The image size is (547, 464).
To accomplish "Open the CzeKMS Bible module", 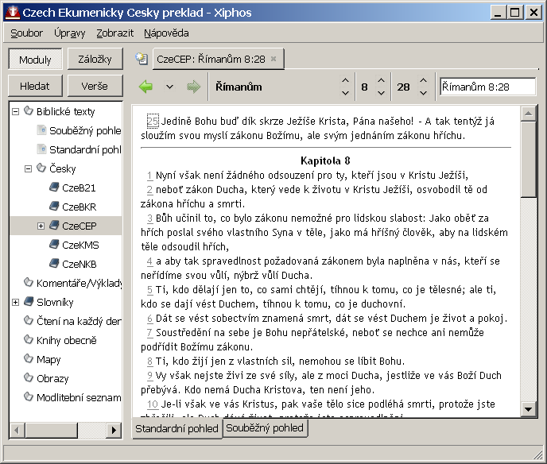I will (x=80, y=246).
